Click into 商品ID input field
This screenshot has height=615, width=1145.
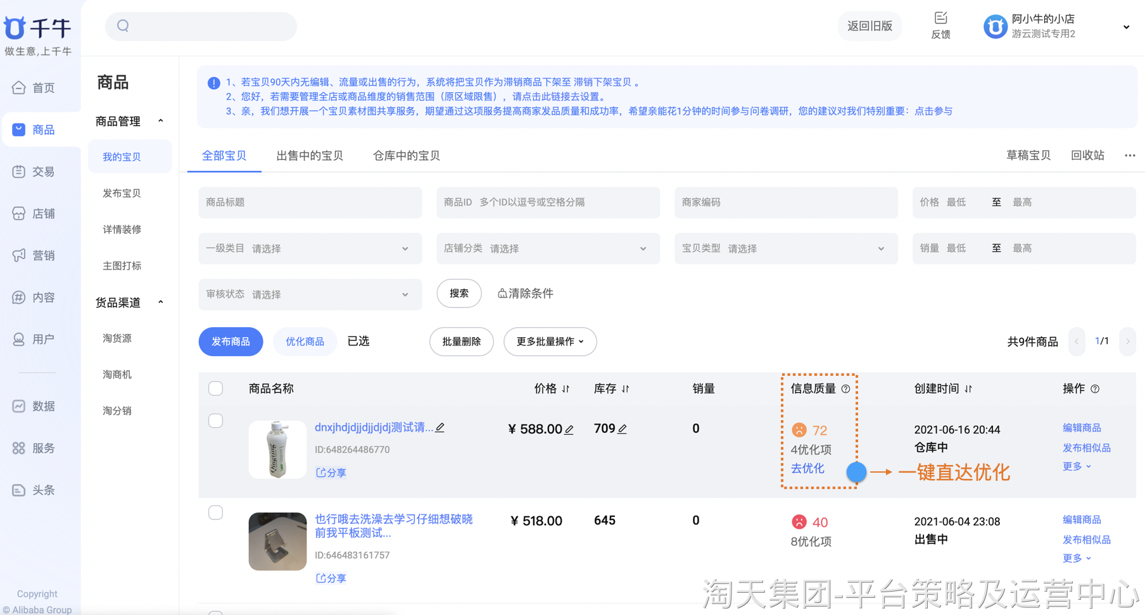tap(548, 202)
